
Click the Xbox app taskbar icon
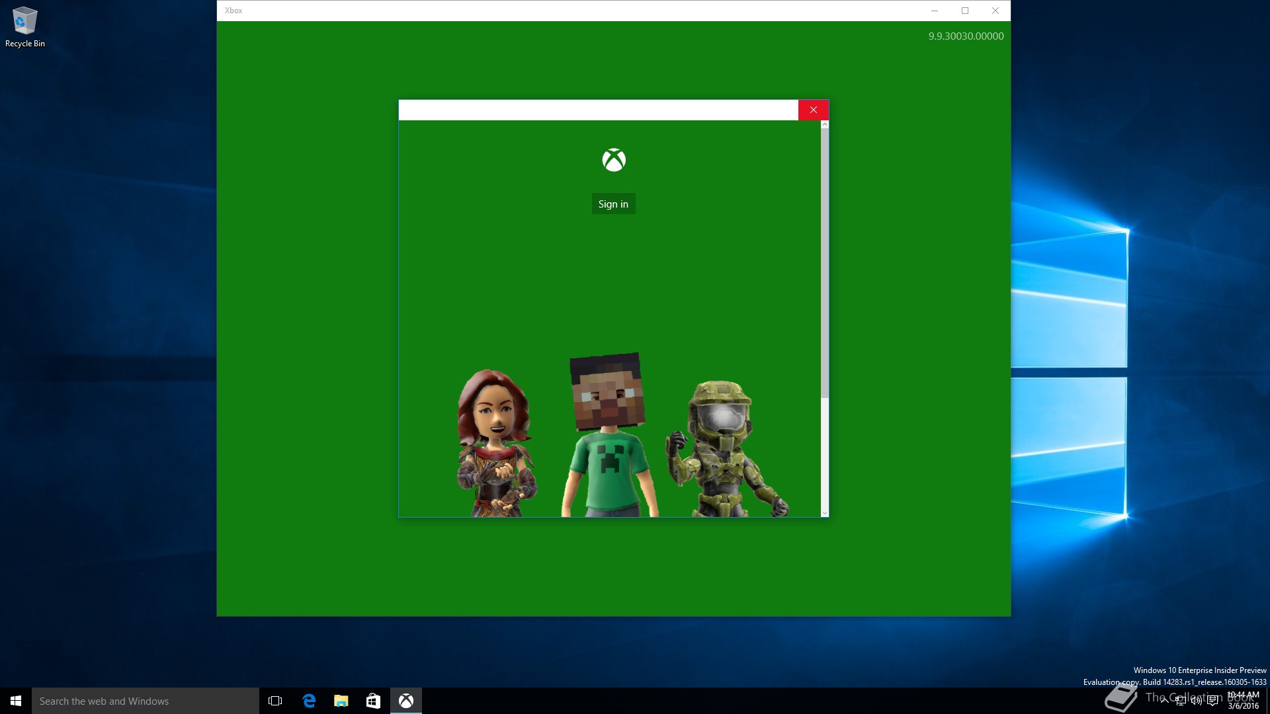click(x=406, y=701)
